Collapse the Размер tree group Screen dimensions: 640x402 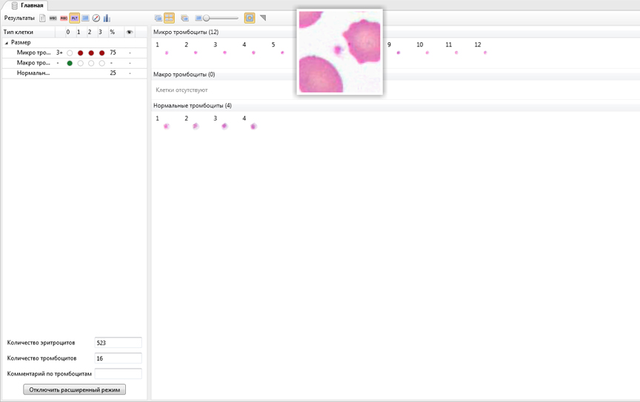[x=7, y=43]
